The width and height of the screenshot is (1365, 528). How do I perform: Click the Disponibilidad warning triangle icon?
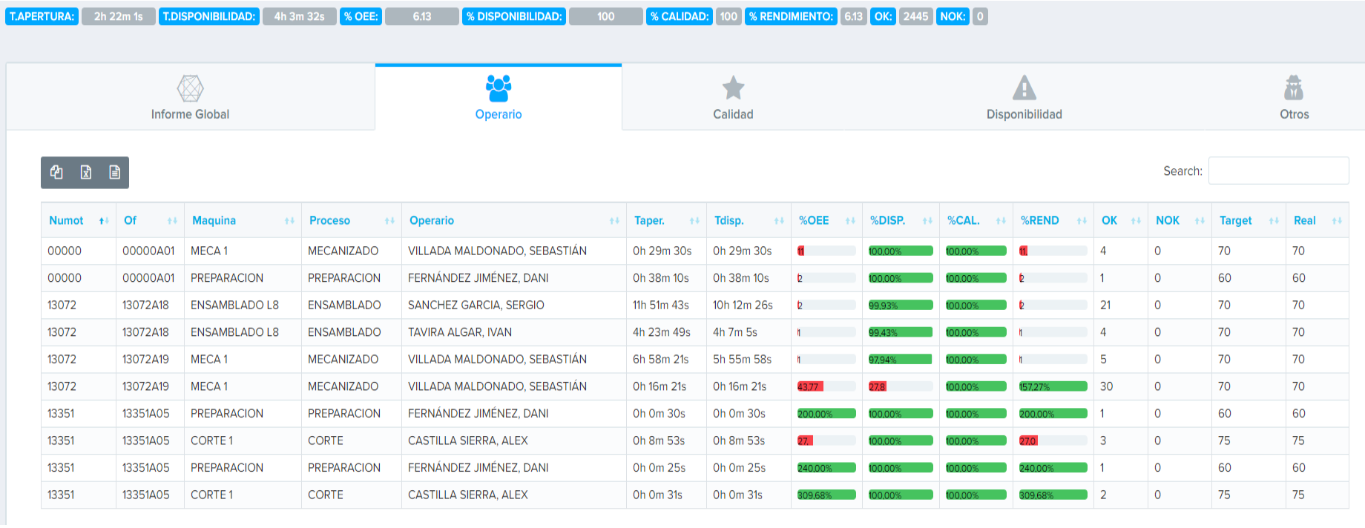pos(1024,88)
